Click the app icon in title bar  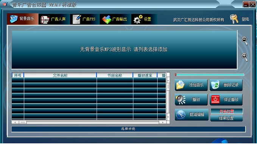[5, 5]
